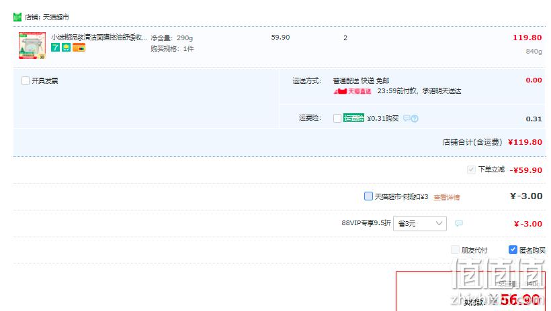The width and height of the screenshot is (551, 311).
Task: Click the question mark help icon in 运费险 row
Action: [x=415, y=119]
